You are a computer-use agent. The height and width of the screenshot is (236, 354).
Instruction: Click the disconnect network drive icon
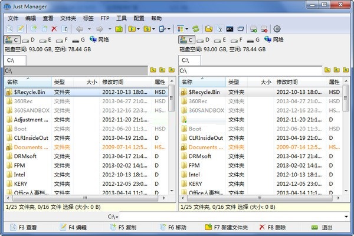tap(264, 29)
